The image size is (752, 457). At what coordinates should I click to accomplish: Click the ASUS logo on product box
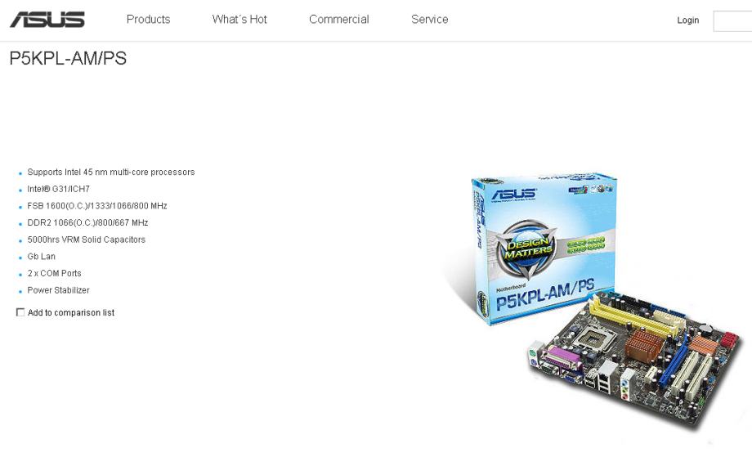coord(514,195)
